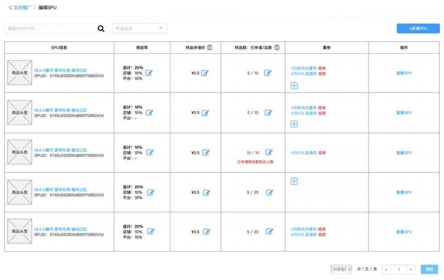Open M.A.C魅可 product link in fourth row
This screenshot has height=280, width=444.
click(x=61, y=190)
